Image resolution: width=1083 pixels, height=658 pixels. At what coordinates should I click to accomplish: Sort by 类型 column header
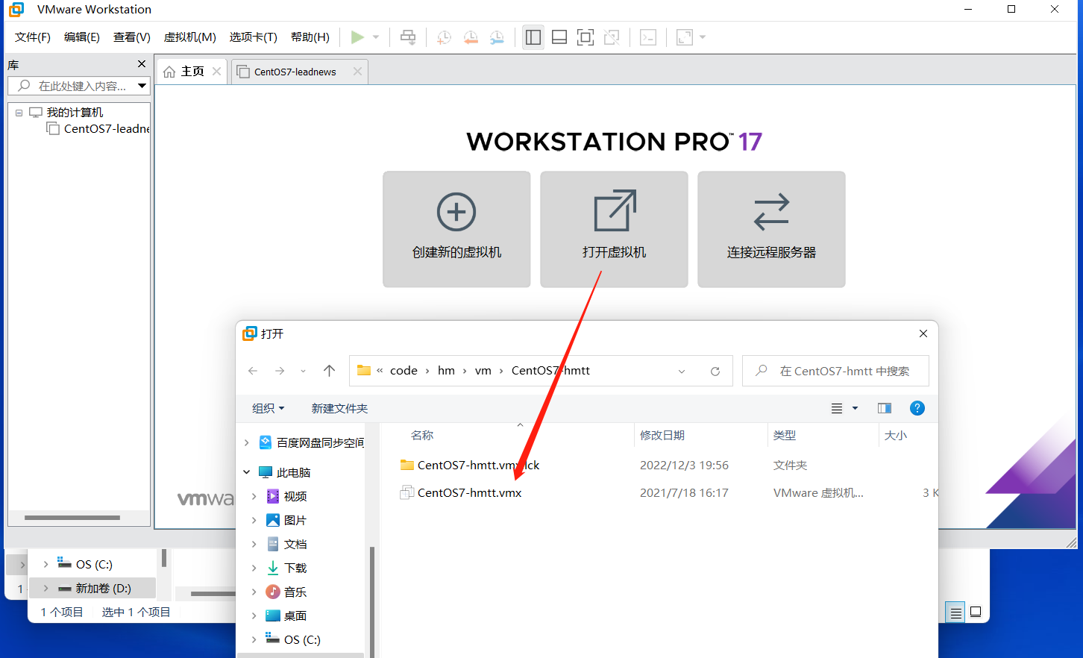click(785, 435)
